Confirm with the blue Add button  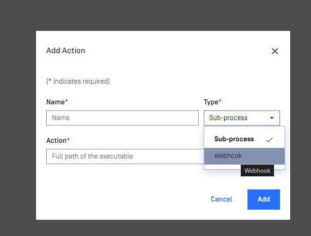264,200
